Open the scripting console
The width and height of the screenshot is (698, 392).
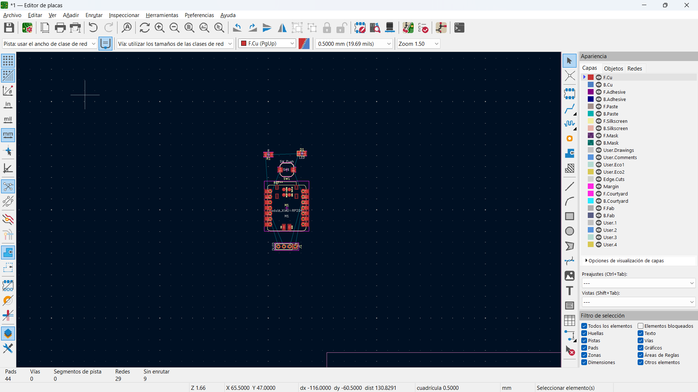pyautogui.click(x=459, y=28)
